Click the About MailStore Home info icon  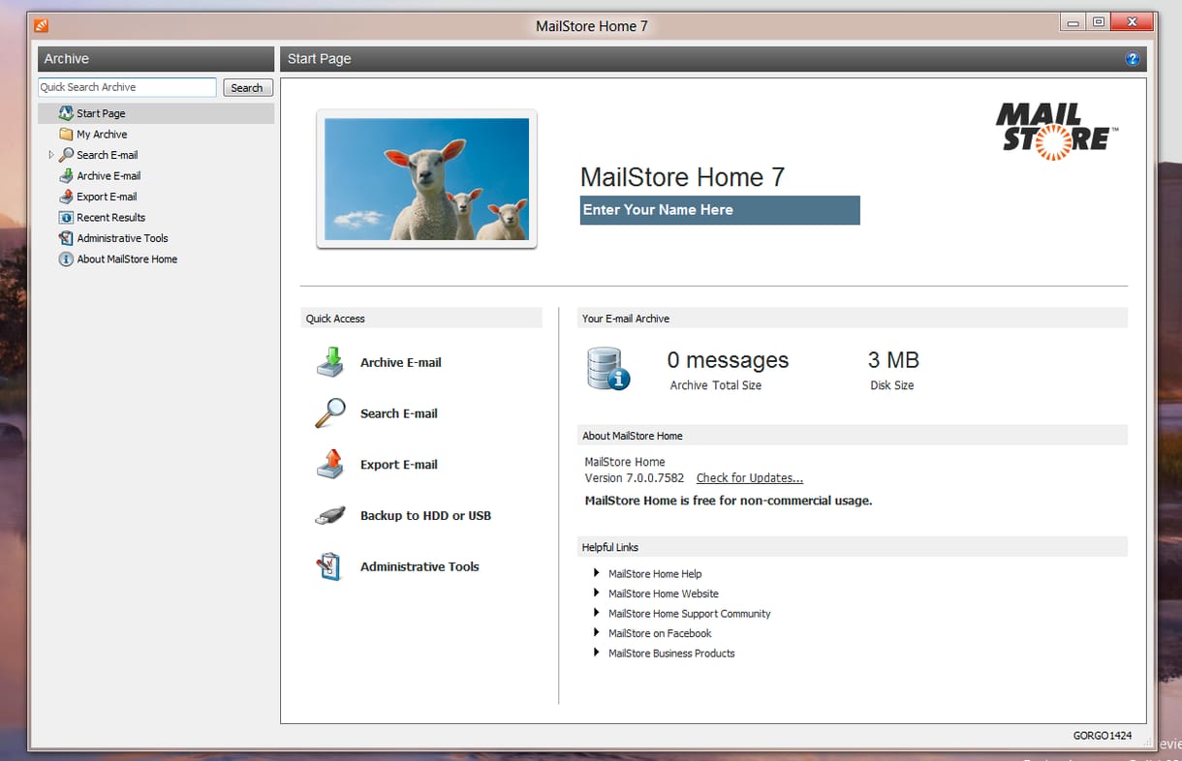tap(66, 259)
